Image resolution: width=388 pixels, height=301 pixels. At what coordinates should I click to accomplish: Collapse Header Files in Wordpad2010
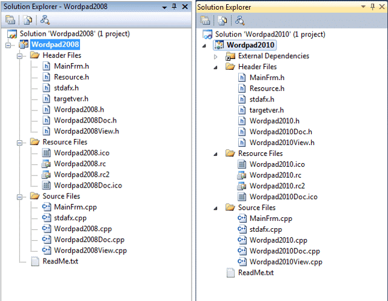pos(216,67)
